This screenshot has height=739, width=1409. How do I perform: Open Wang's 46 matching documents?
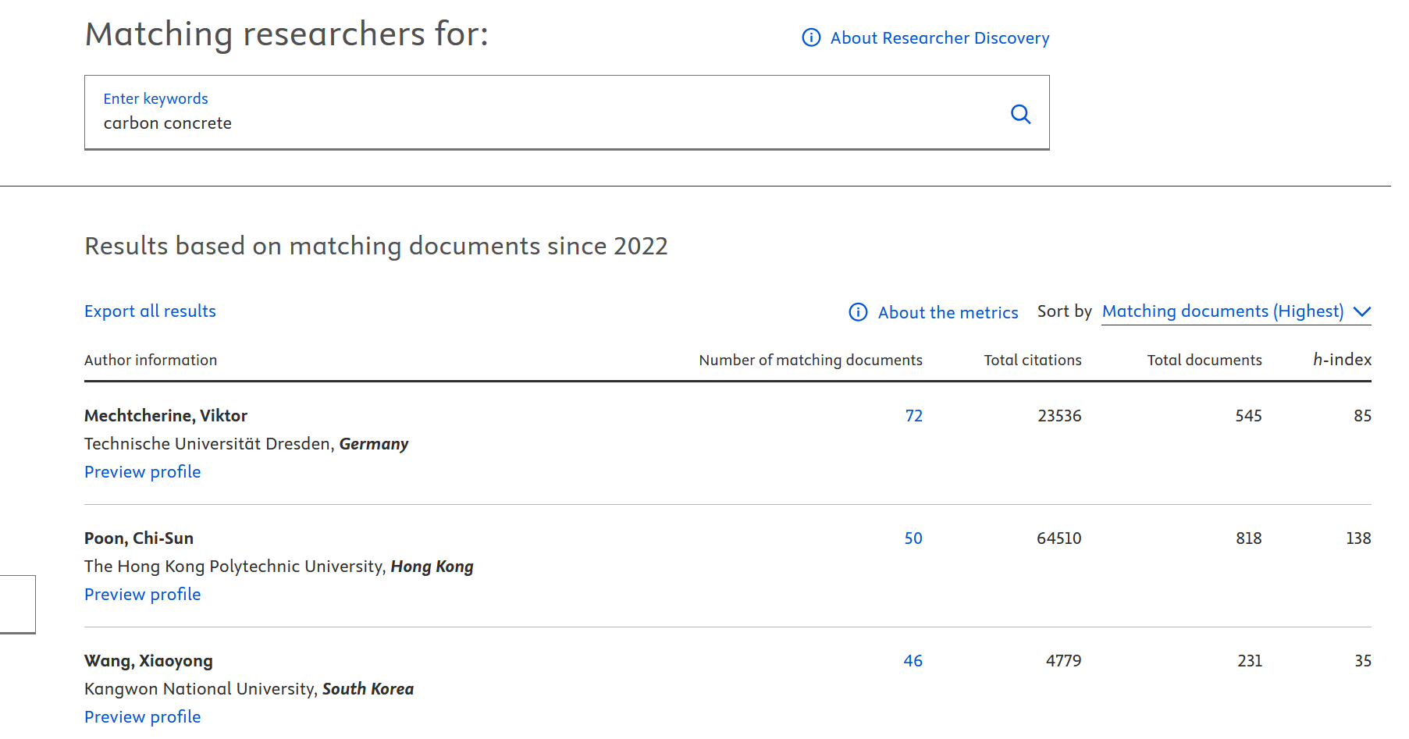pos(913,660)
